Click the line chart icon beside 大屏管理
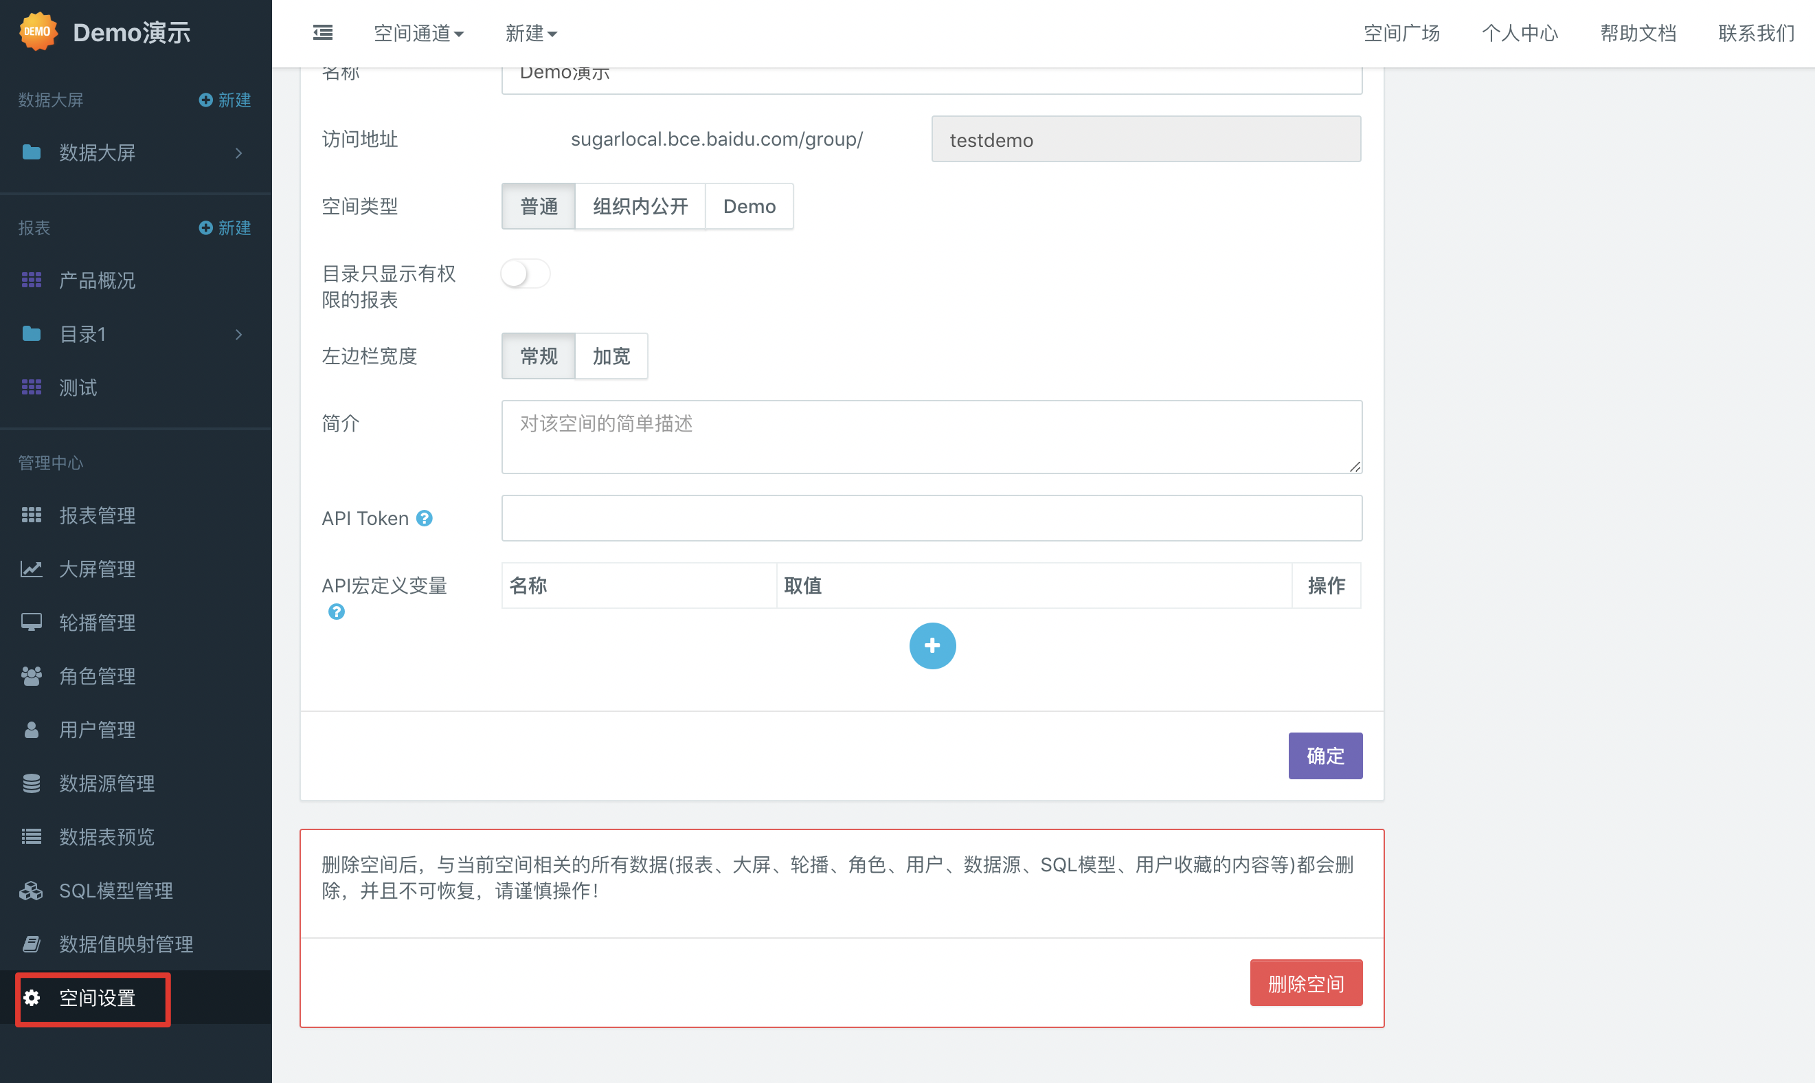1815x1083 pixels. pos(32,569)
